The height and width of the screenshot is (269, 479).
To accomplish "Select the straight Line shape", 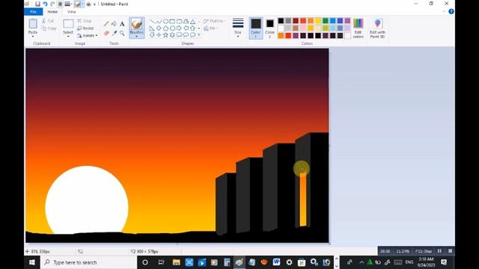I will click(x=152, y=22).
